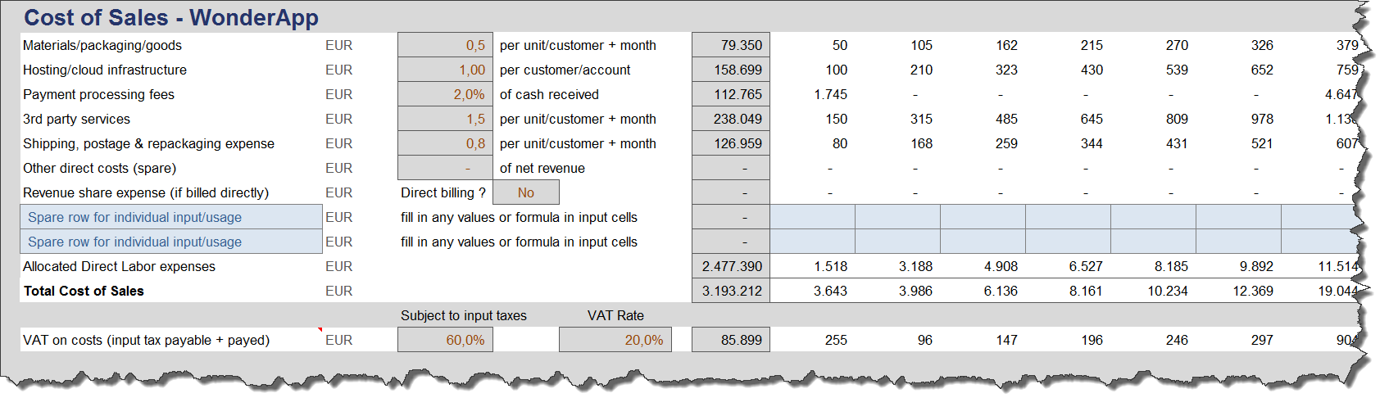Select first 'Spare row for individual input/usage' label

click(x=171, y=217)
